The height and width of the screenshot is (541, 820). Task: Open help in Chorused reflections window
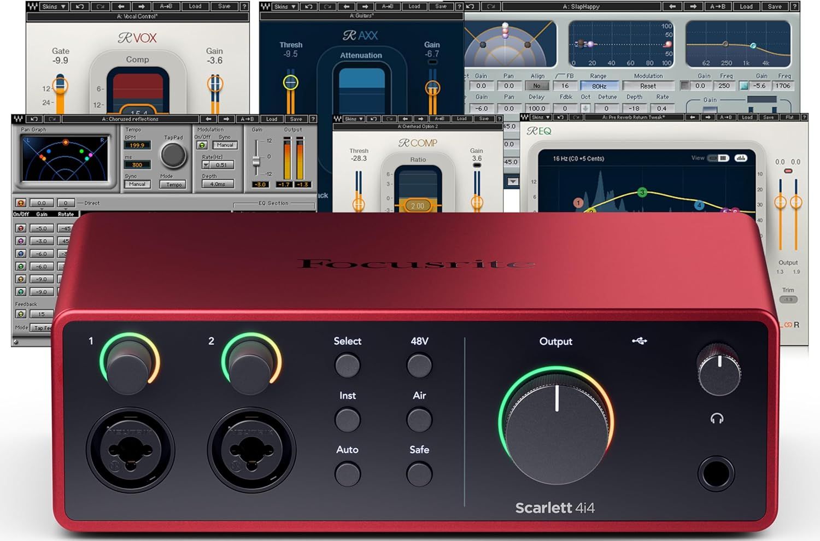[313, 119]
